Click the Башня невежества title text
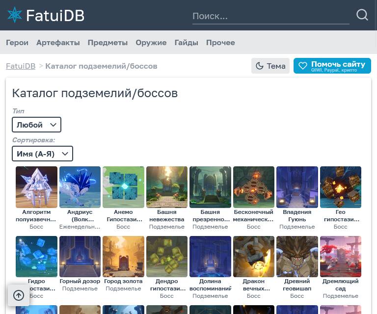377x314 pixels. point(167,216)
